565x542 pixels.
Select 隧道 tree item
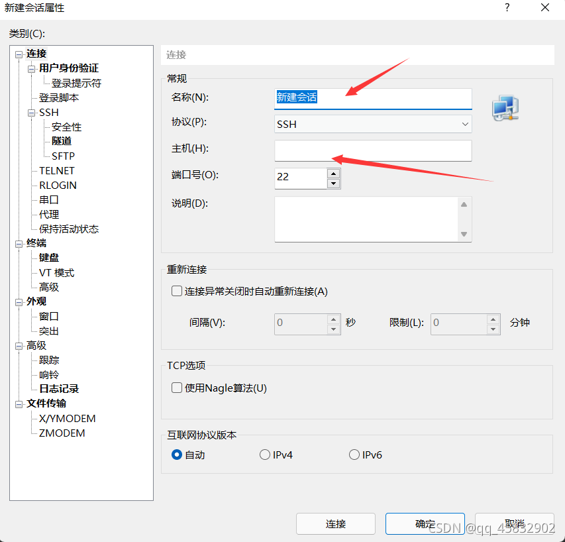point(62,141)
